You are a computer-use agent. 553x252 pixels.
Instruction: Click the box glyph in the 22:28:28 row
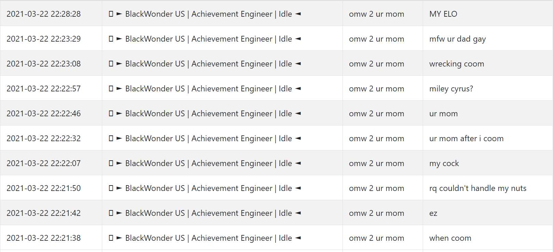point(111,14)
